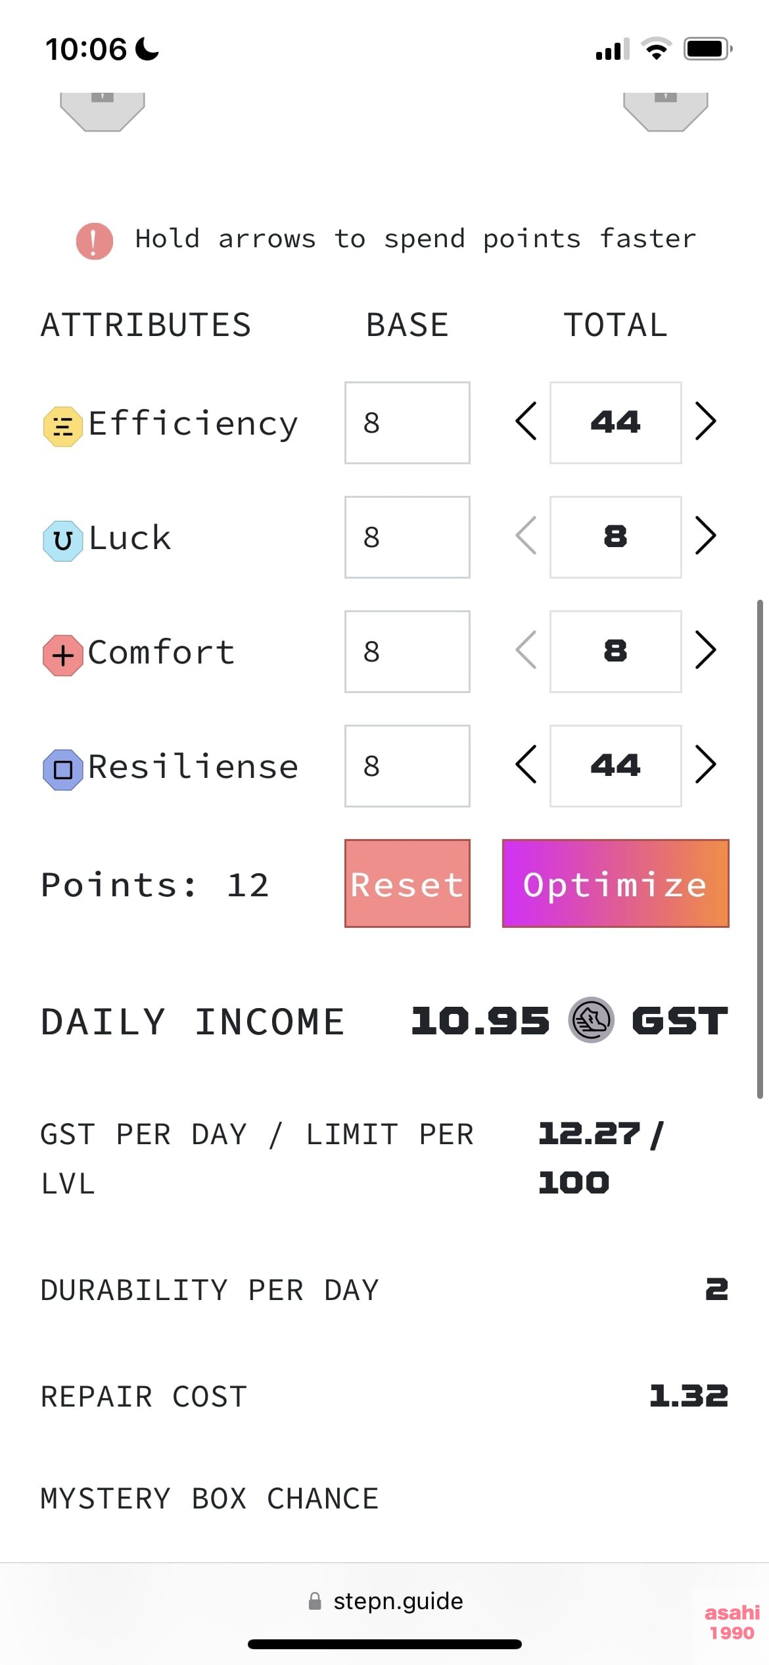This screenshot has width=769, height=1665.
Task: Click the red Comfort plus icon
Action: 63,655
